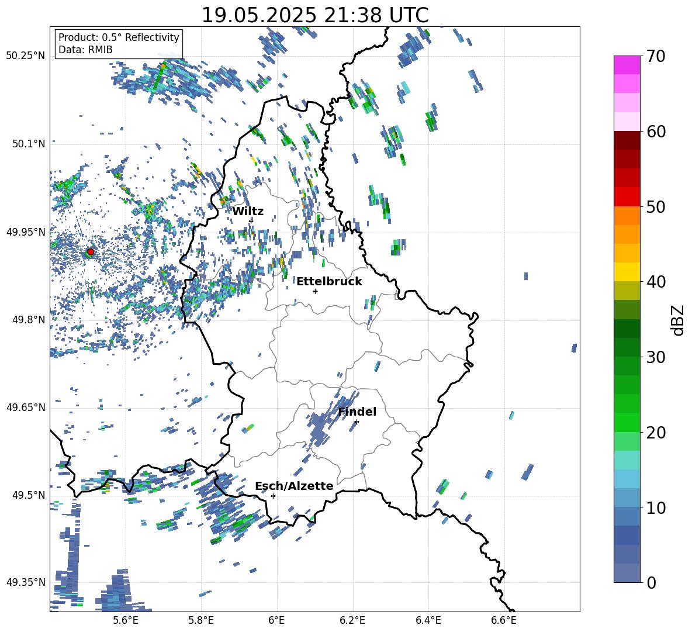692x632 pixels.
Task: Click the colorbar tick value 0
Action: point(651,582)
